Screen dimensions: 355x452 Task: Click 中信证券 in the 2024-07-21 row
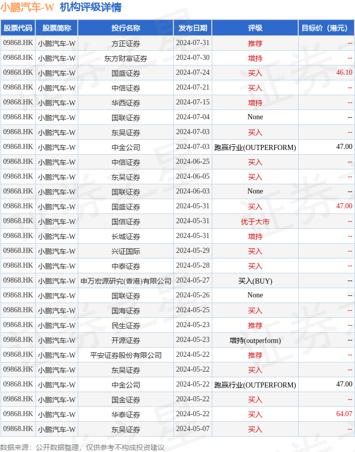(126, 88)
